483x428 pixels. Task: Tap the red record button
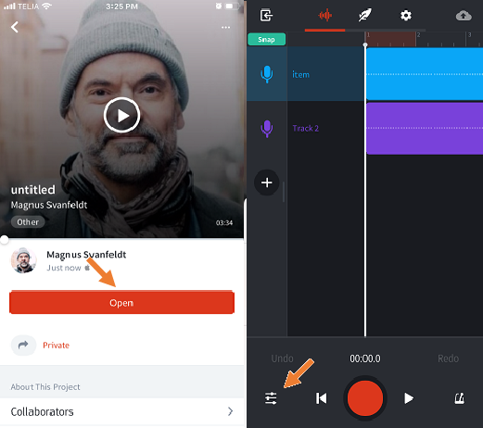(x=365, y=398)
